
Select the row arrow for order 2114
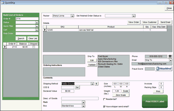point(5,47)
